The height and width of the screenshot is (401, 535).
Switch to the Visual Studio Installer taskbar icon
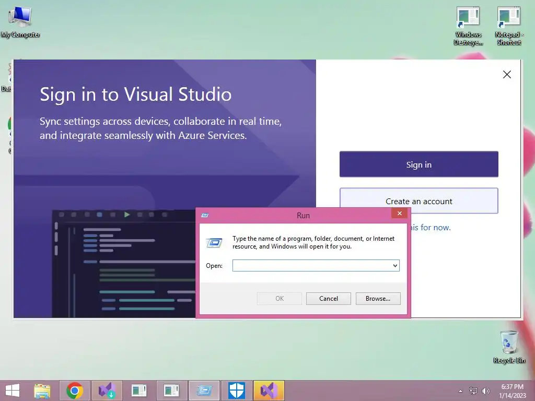pos(107,391)
